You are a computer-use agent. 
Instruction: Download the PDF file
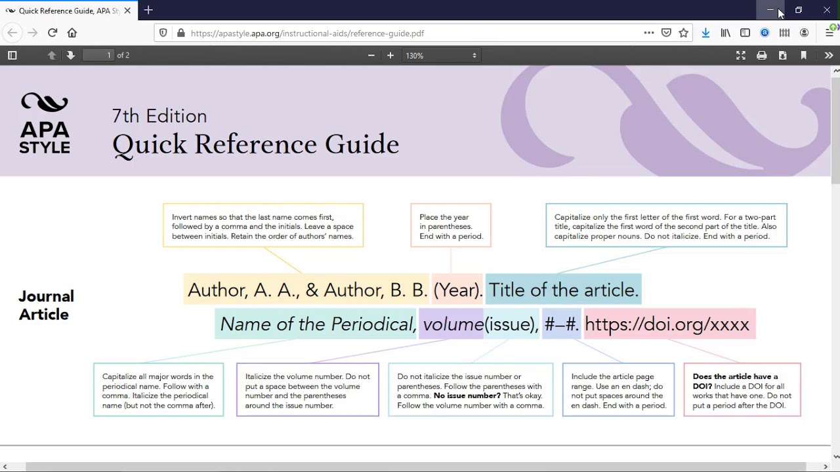782,56
